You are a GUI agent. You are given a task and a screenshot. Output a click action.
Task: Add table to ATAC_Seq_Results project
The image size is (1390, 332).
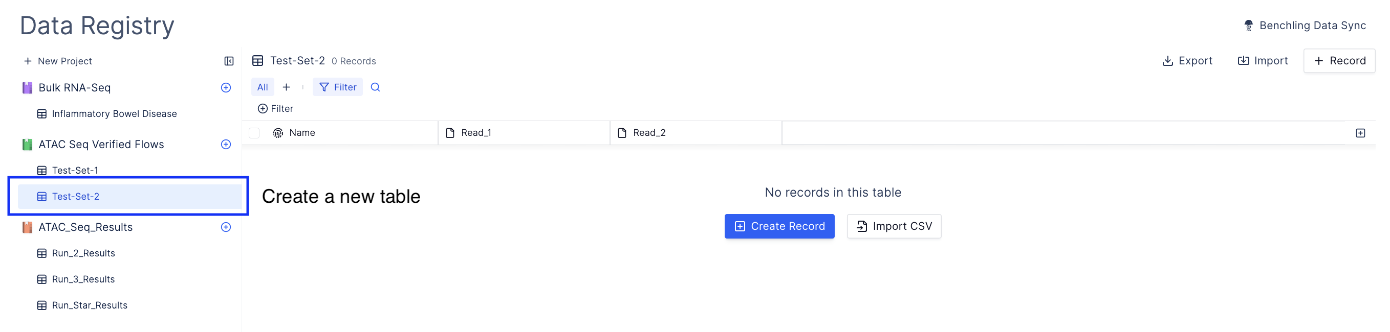pos(226,227)
